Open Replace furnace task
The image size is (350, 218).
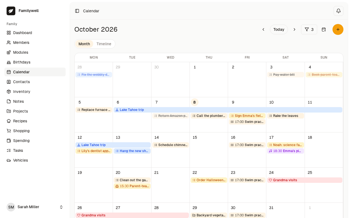[x=94, y=110]
